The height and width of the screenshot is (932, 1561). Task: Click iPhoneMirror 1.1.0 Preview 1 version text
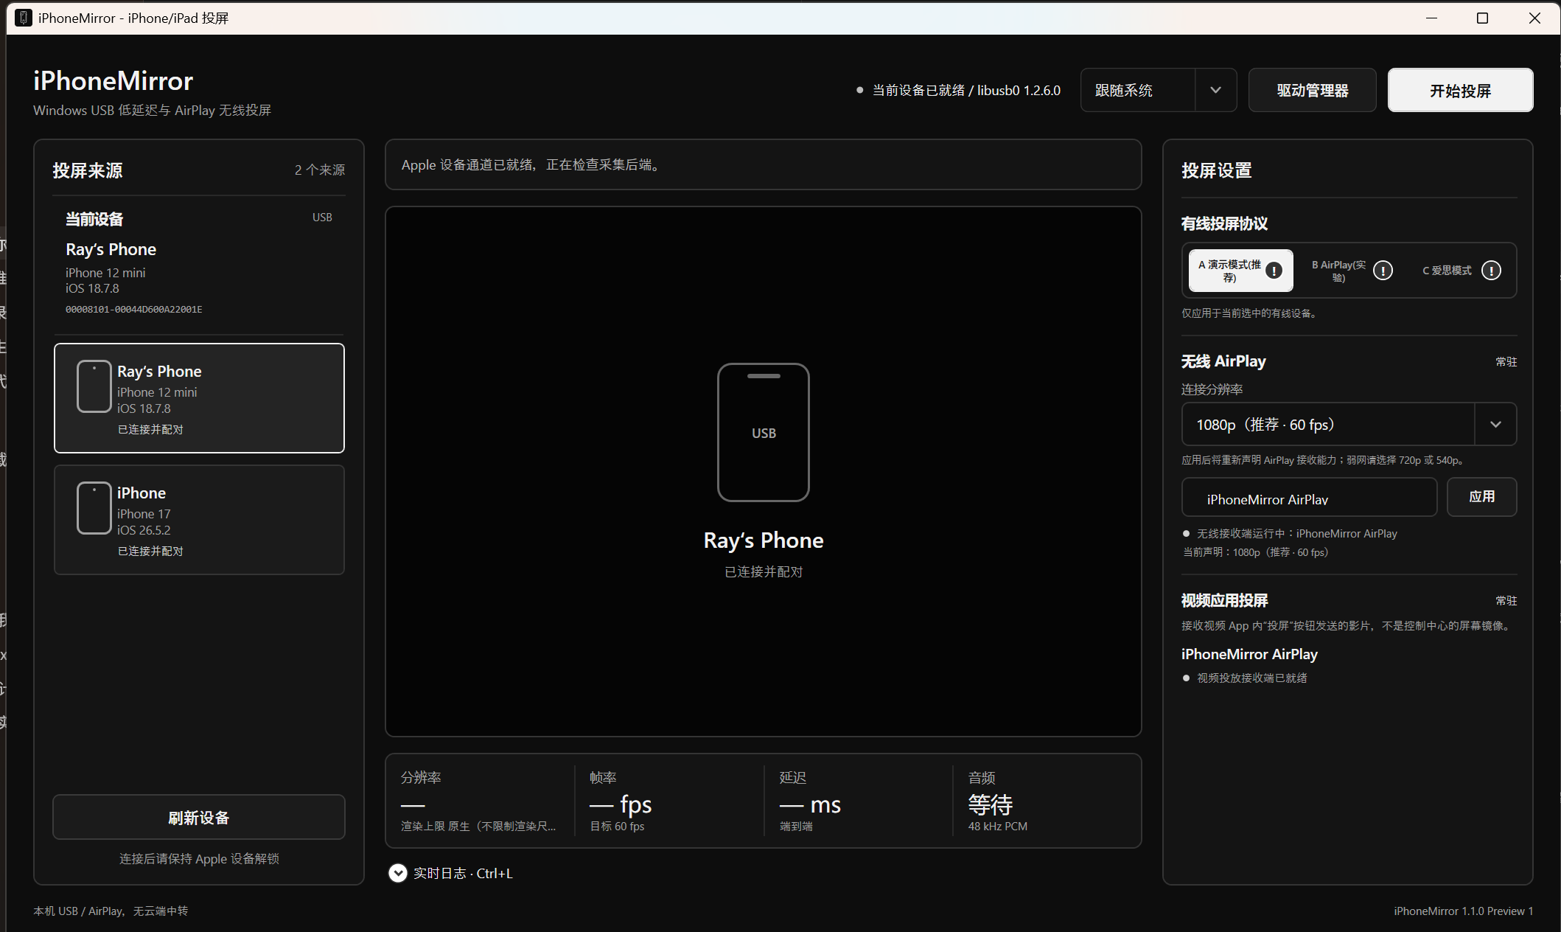click(1463, 911)
